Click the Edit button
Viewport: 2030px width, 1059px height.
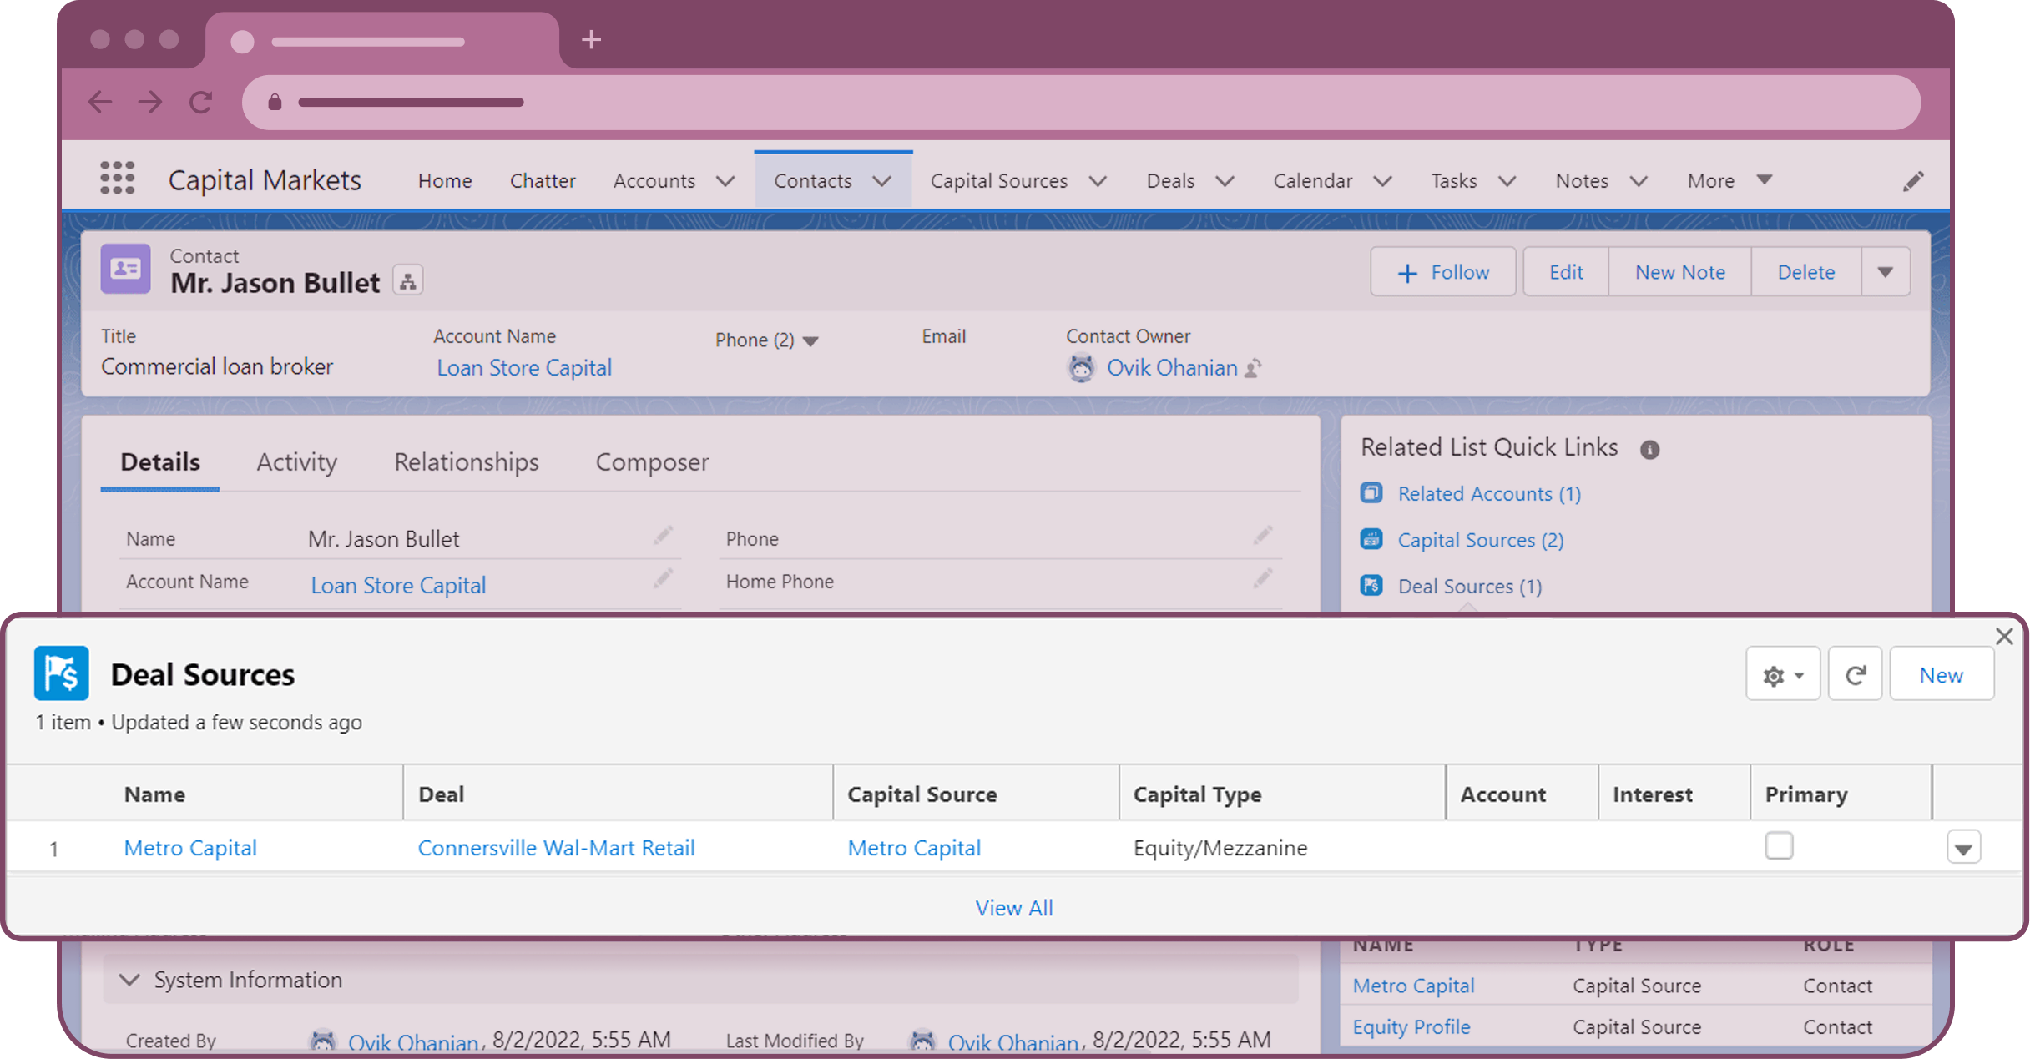coord(1566,272)
